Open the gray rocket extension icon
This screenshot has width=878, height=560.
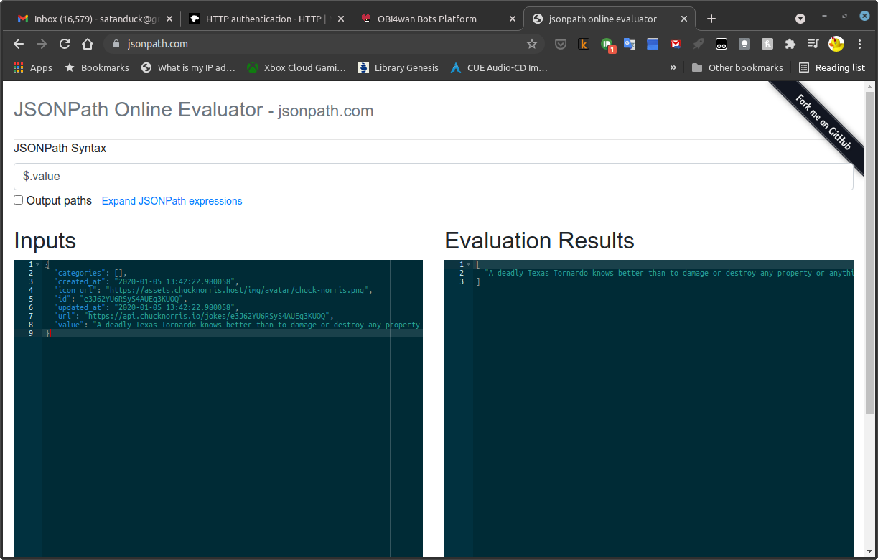pos(699,44)
